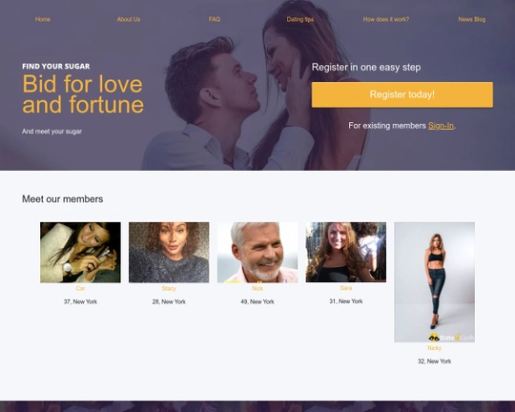Screen dimensions: 515x412
Task: Open the Home navigation link
Action: 43,19
